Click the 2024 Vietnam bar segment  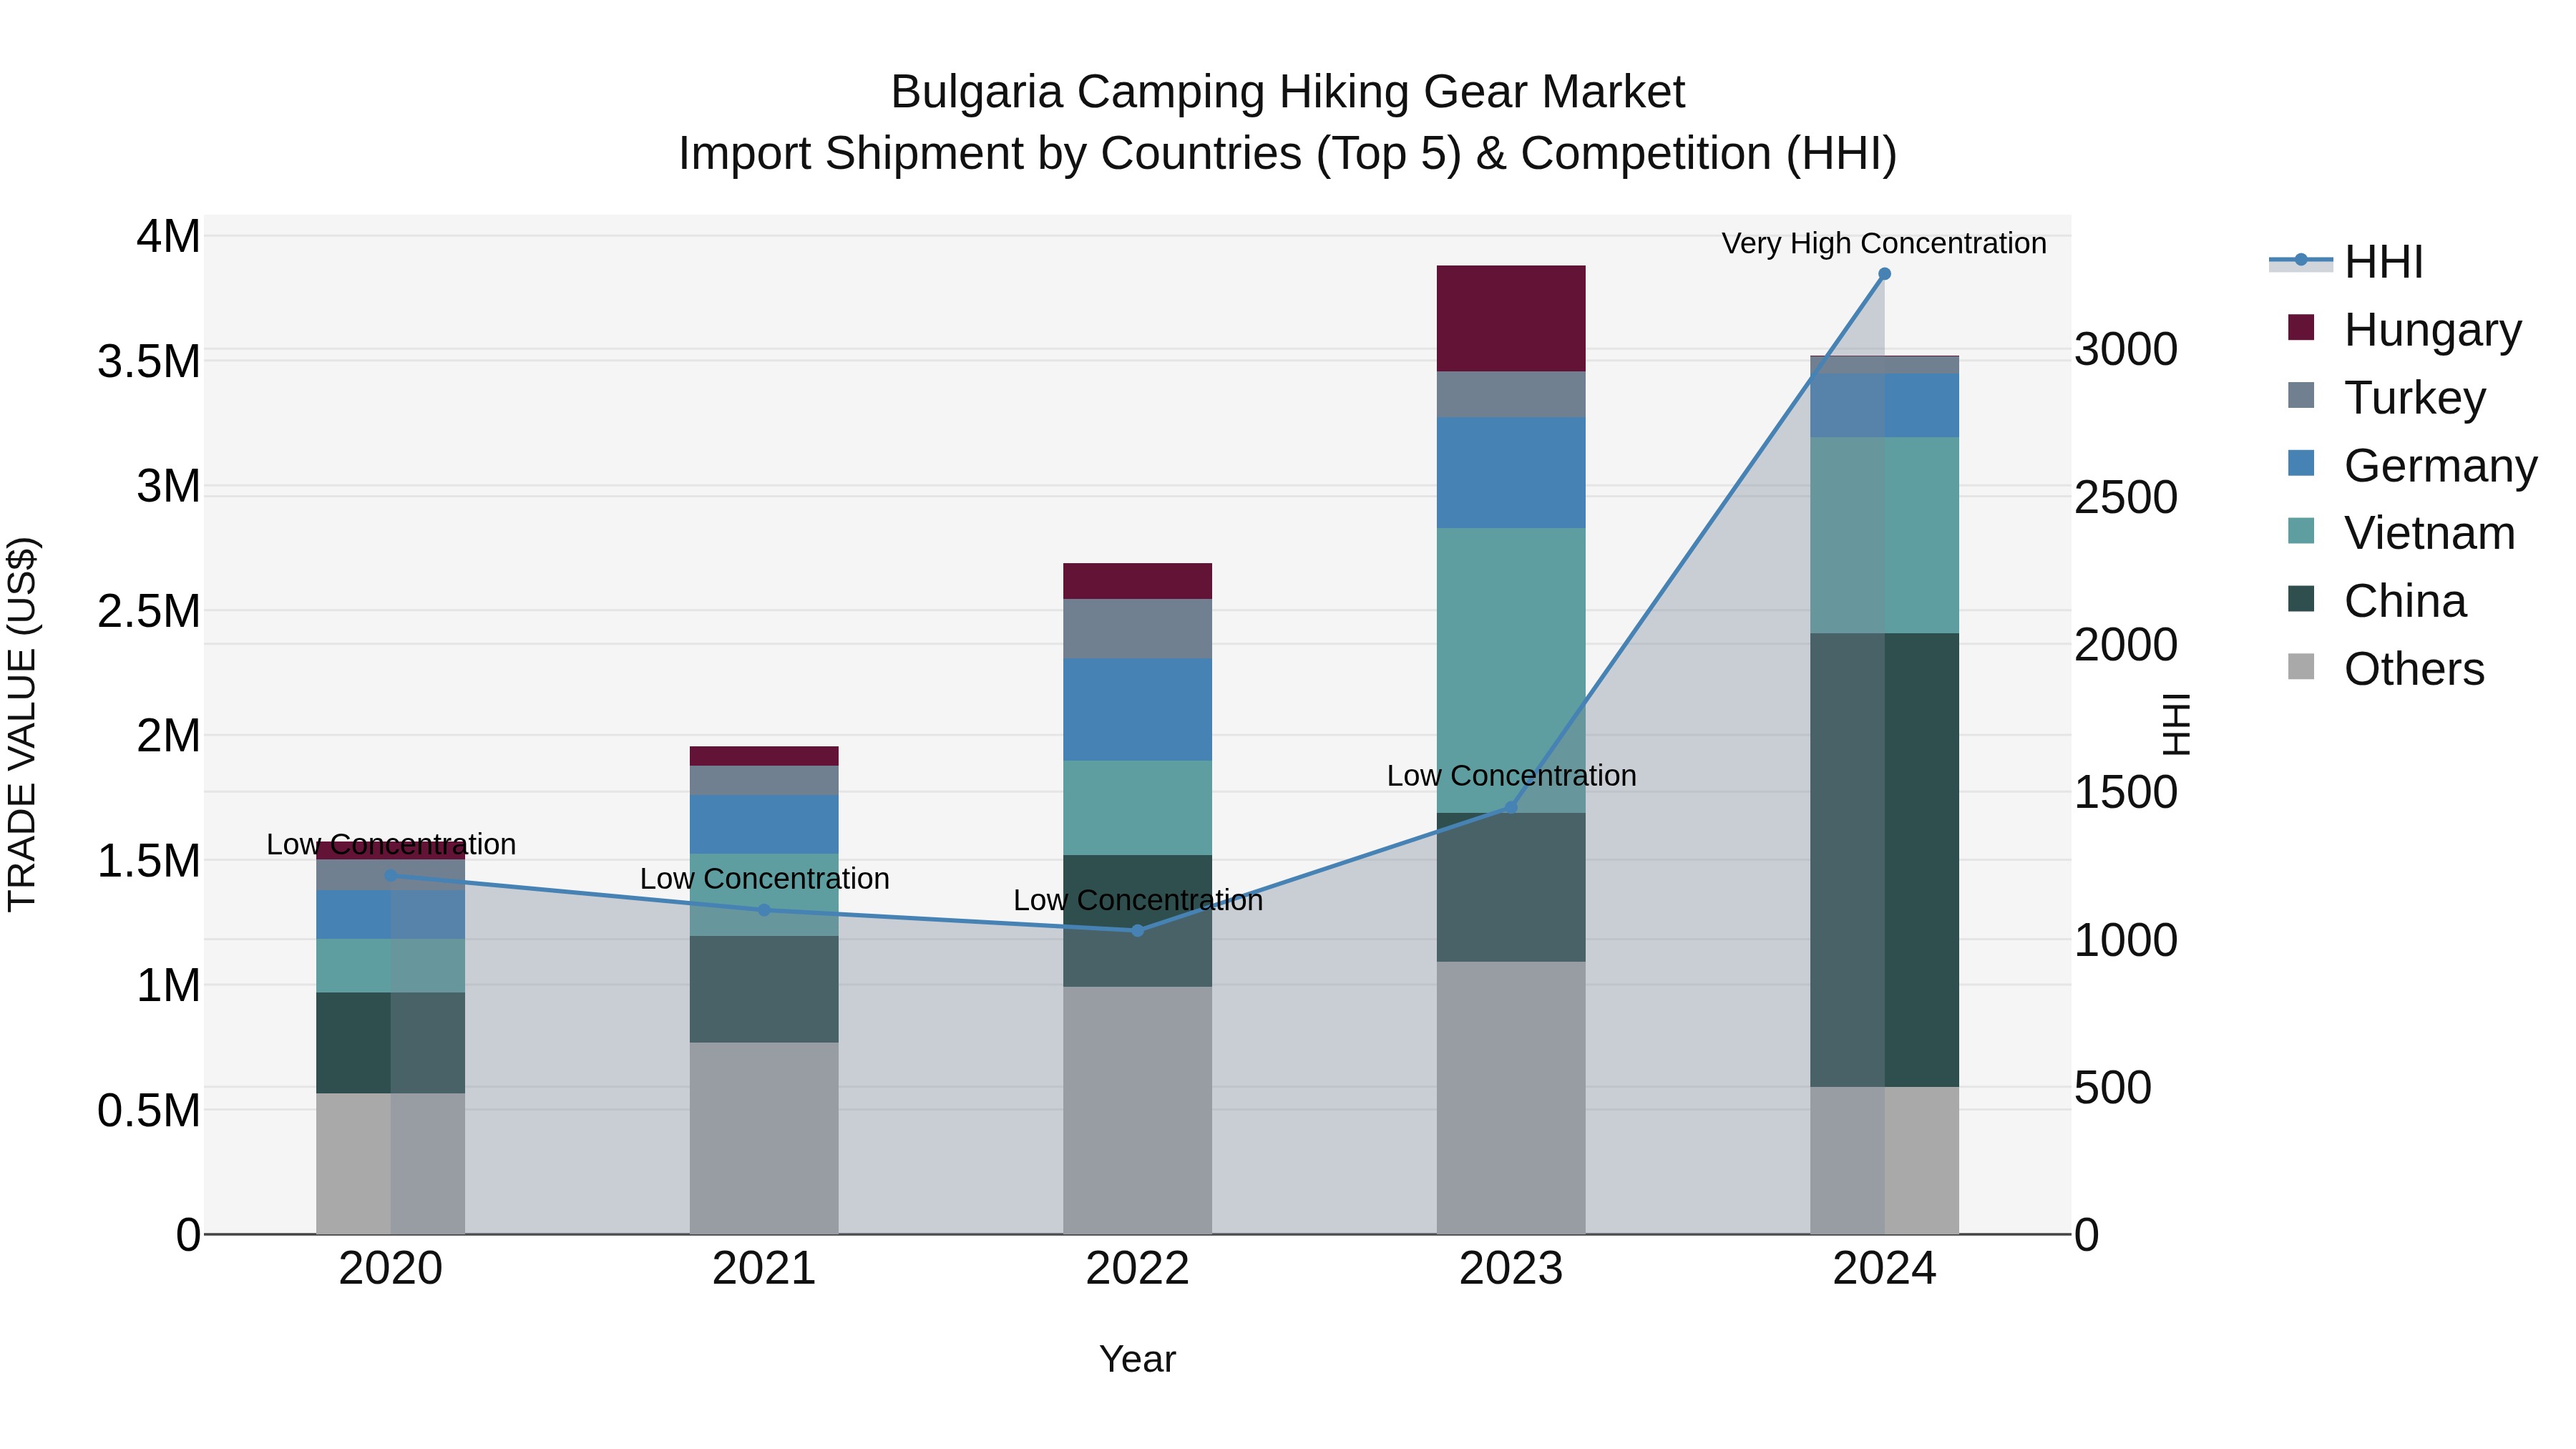(1885, 536)
